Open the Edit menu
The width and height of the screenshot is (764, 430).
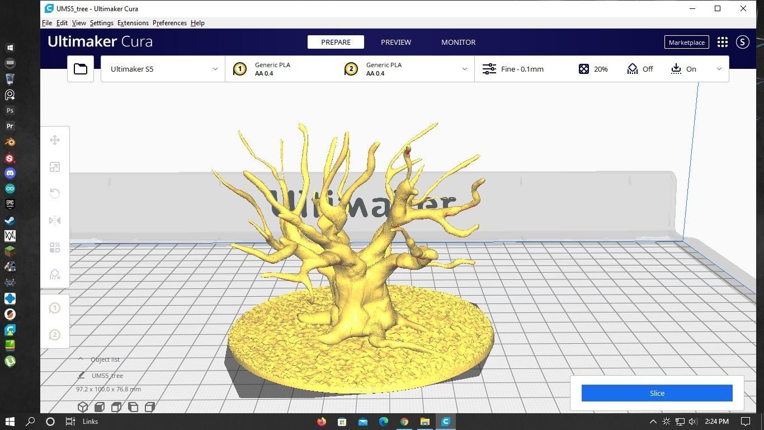pyautogui.click(x=62, y=23)
